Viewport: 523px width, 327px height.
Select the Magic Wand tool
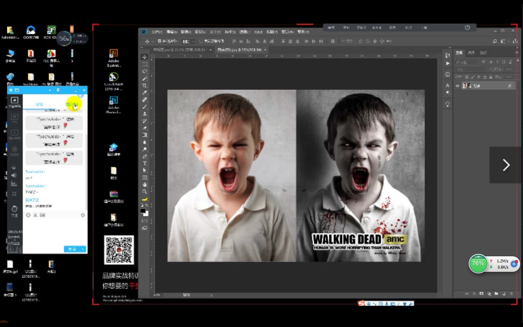click(x=145, y=78)
